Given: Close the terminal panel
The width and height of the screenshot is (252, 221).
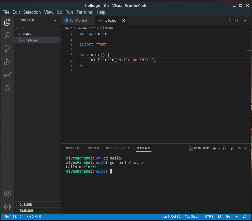Looking at the screenshot, I should pyautogui.click(x=245, y=148).
